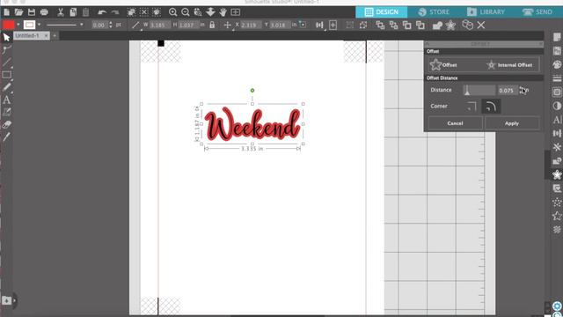This screenshot has height=317, width=563.
Task: Click the Fit to Page icon
Action: tap(236, 12)
